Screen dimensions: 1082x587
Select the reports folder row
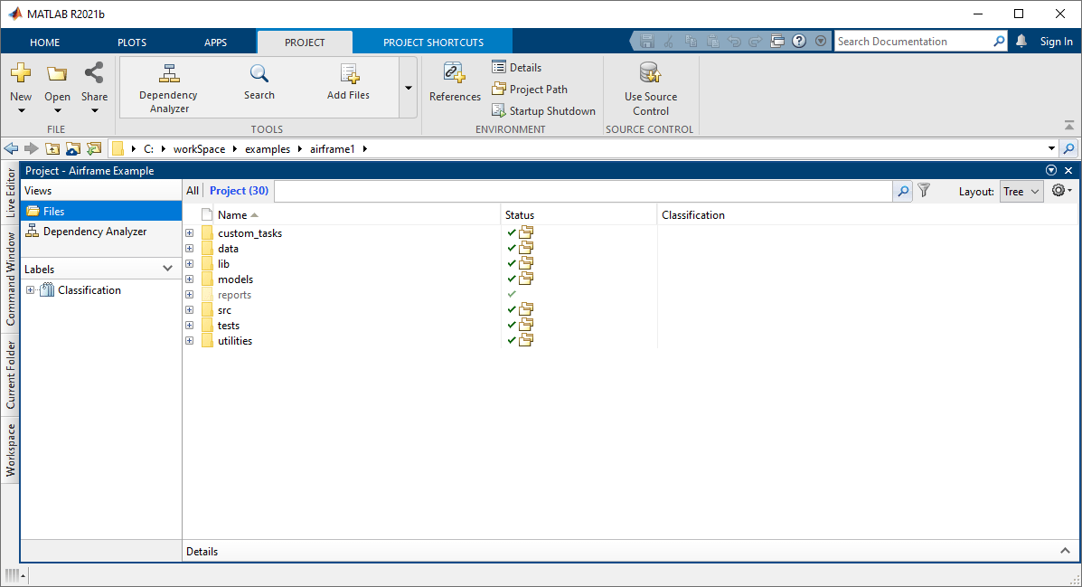click(235, 295)
